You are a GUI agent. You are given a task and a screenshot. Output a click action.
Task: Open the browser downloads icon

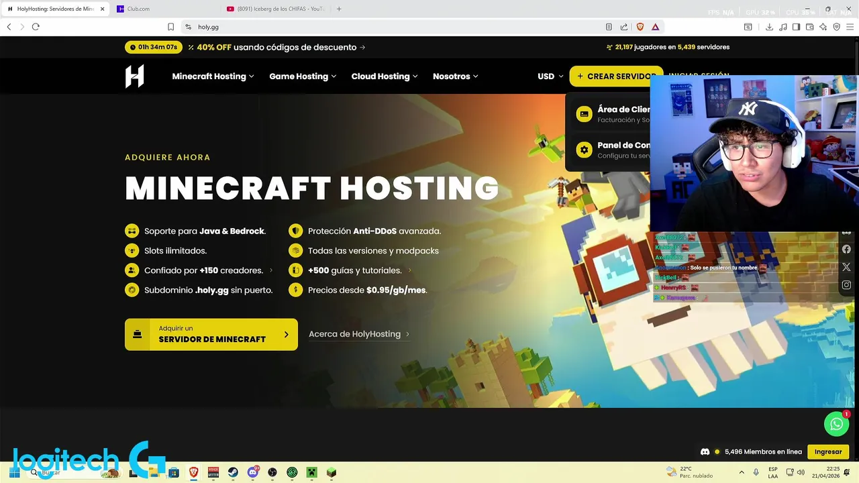coord(769,27)
